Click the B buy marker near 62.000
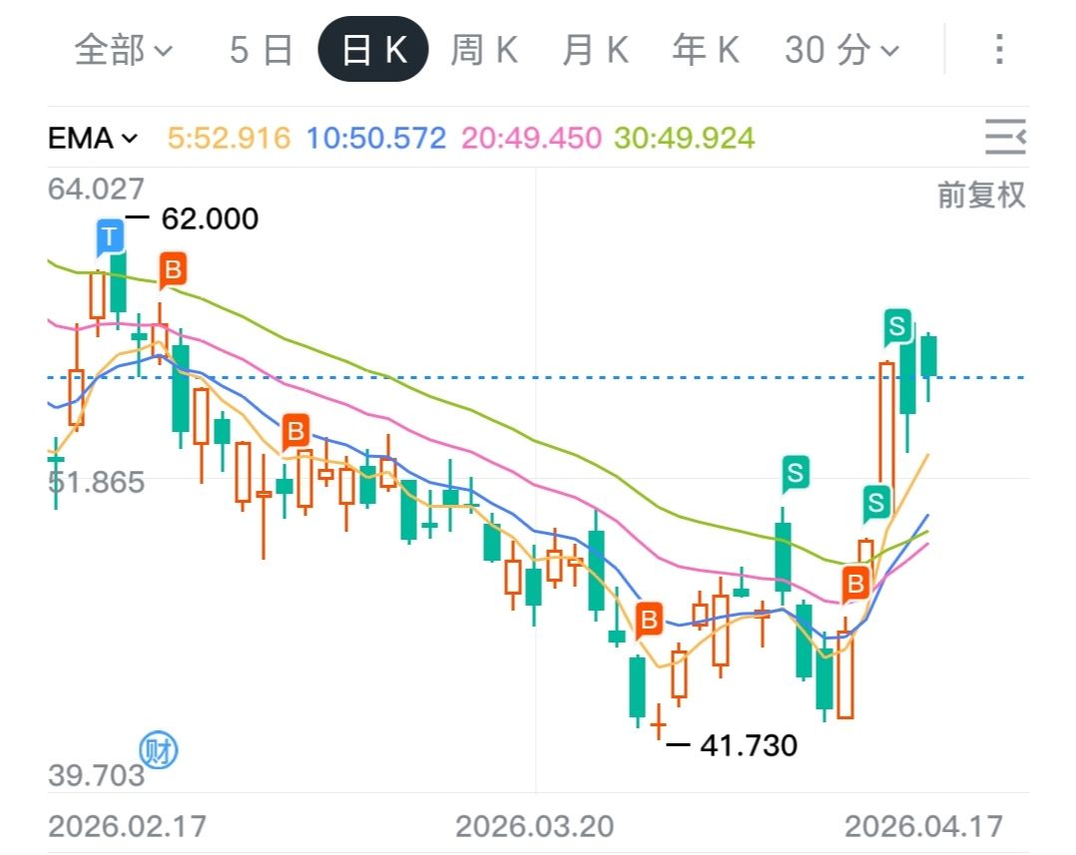 173,268
